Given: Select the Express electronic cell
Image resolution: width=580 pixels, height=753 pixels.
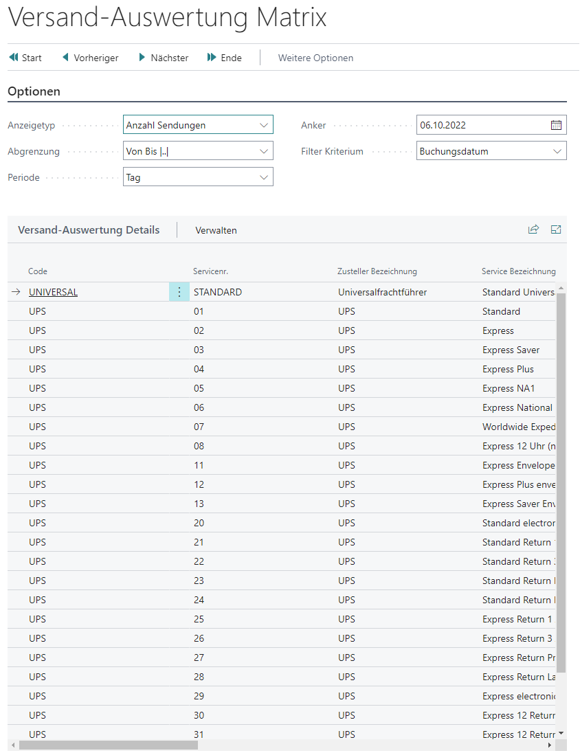Looking at the screenshot, I should pos(517,696).
